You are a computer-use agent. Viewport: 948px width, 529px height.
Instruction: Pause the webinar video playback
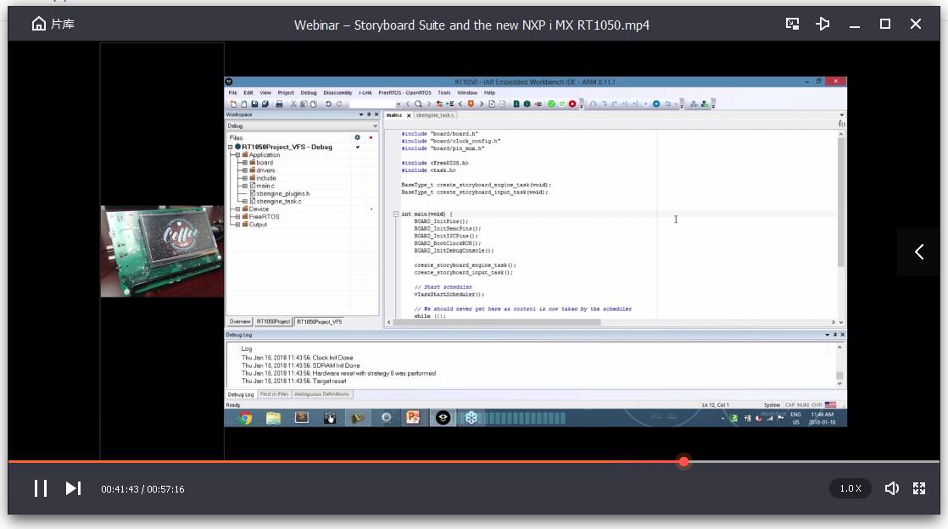pyautogui.click(x=41, y=488)
